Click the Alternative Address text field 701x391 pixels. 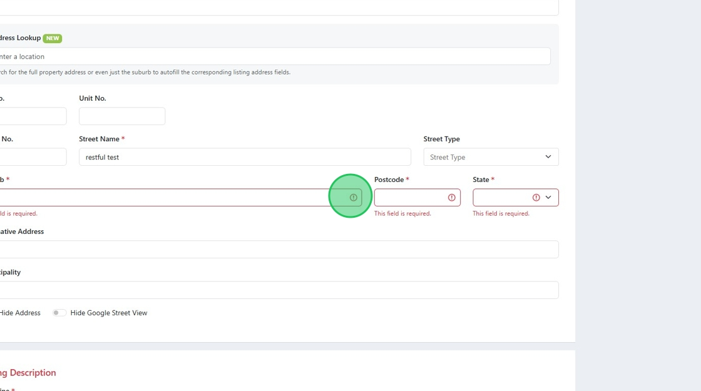275,250
